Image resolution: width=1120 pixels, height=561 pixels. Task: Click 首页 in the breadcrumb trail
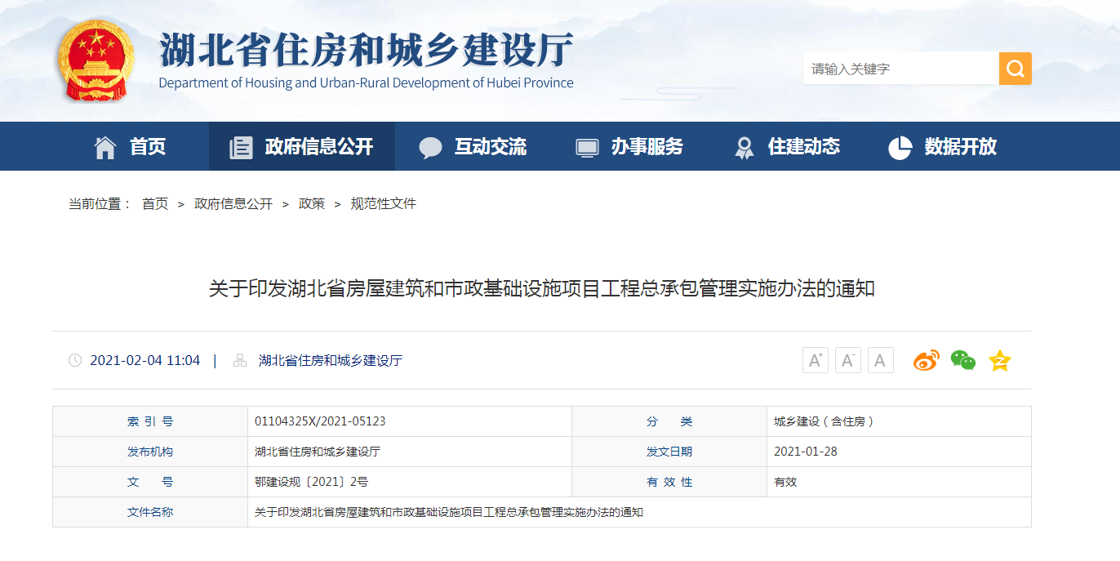(155, 204)
